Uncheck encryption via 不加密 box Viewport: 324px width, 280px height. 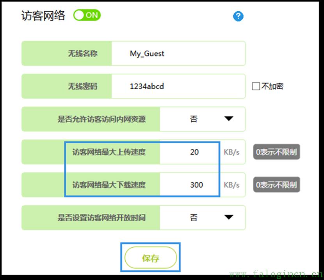coord(256,86)
